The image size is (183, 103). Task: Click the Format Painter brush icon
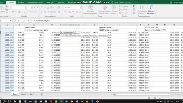(7, 13)
